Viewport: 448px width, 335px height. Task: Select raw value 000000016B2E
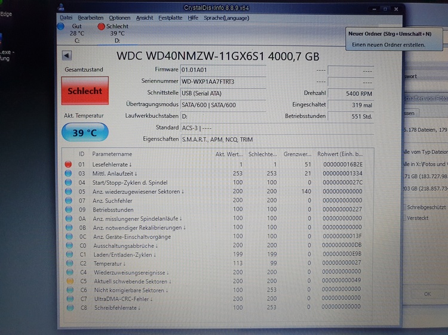point(343,165)
